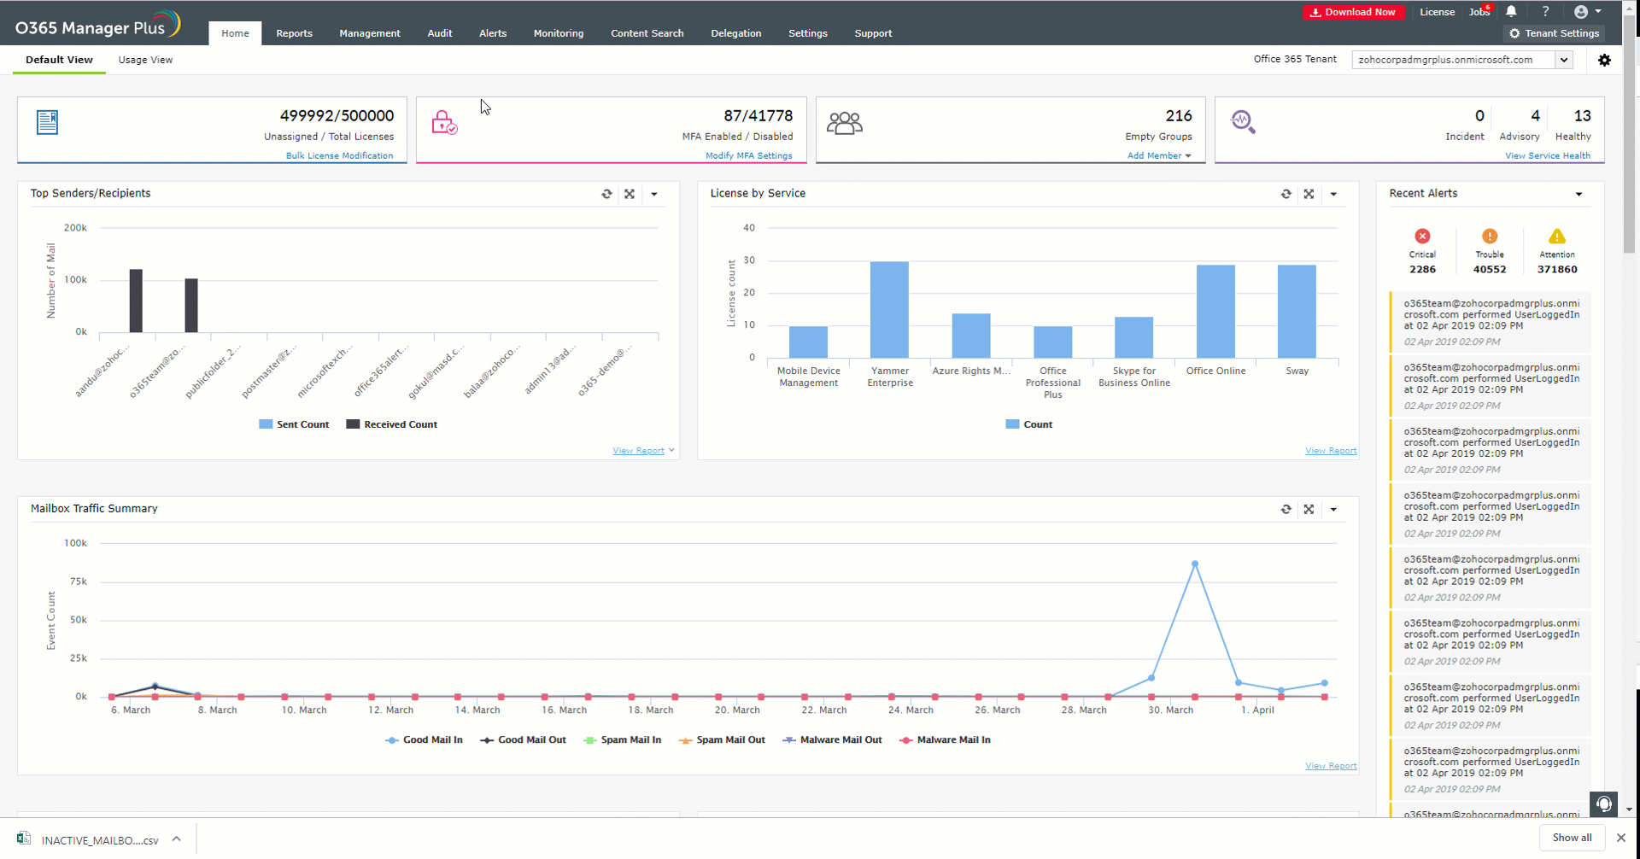
Task: Toggle Count legend in License chart
Action: pyautogui.click(x=1029, y=424)
